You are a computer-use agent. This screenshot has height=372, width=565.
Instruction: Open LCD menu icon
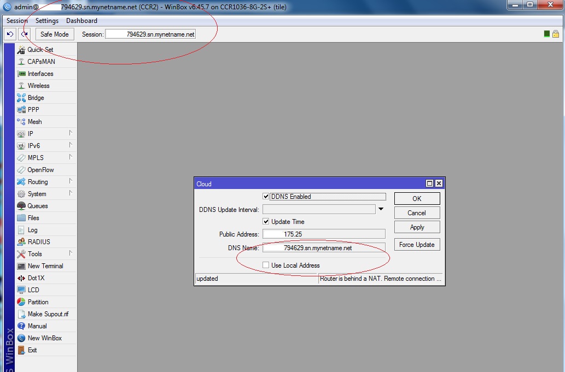pos(21,290)
